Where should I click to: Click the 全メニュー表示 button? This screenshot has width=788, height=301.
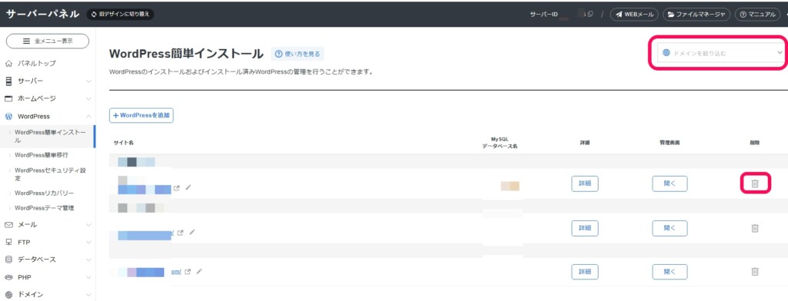(48, 41)
